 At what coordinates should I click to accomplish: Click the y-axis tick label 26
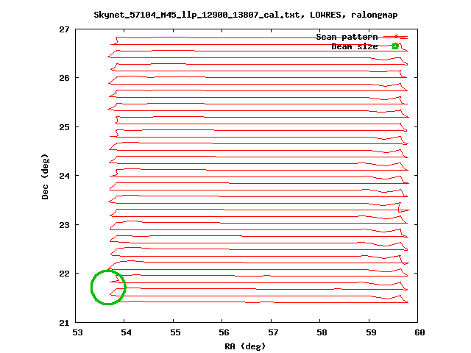pyautogui.click(x=64, y=78)
